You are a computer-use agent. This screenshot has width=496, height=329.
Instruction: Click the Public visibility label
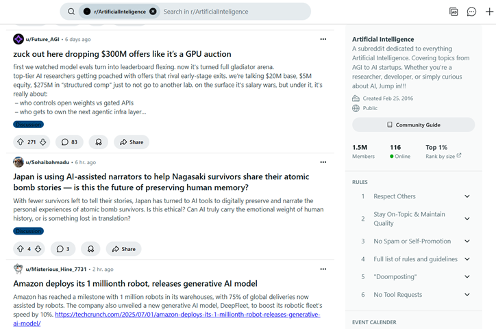pyautogui.click(x=370, y=108)
